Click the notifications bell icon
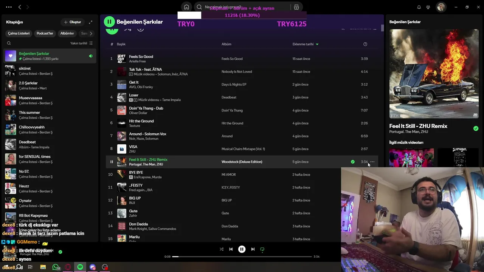Image resolution: width=484 pixels, height=272 pixels. [419, 7]
